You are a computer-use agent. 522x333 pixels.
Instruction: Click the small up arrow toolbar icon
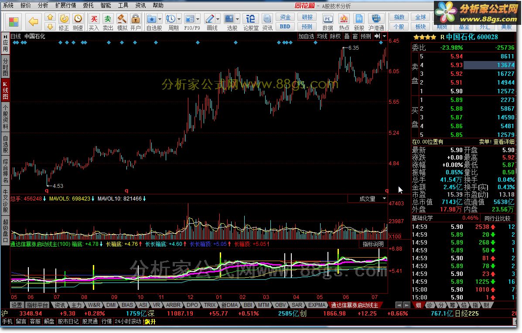[x=50, y=17]
